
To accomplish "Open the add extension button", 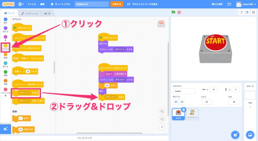I will [5, 128].
